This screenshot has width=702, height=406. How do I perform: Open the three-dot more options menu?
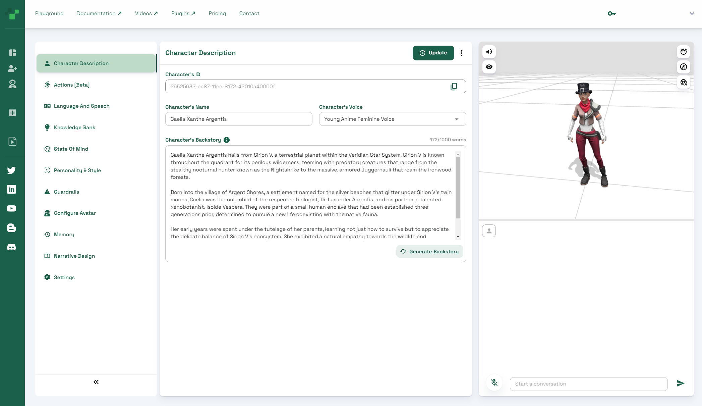[462, 53]
